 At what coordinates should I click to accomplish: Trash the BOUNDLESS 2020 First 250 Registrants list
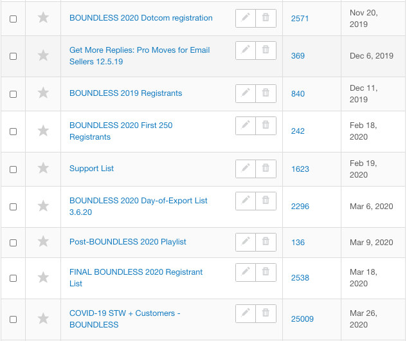pos(266,125)
